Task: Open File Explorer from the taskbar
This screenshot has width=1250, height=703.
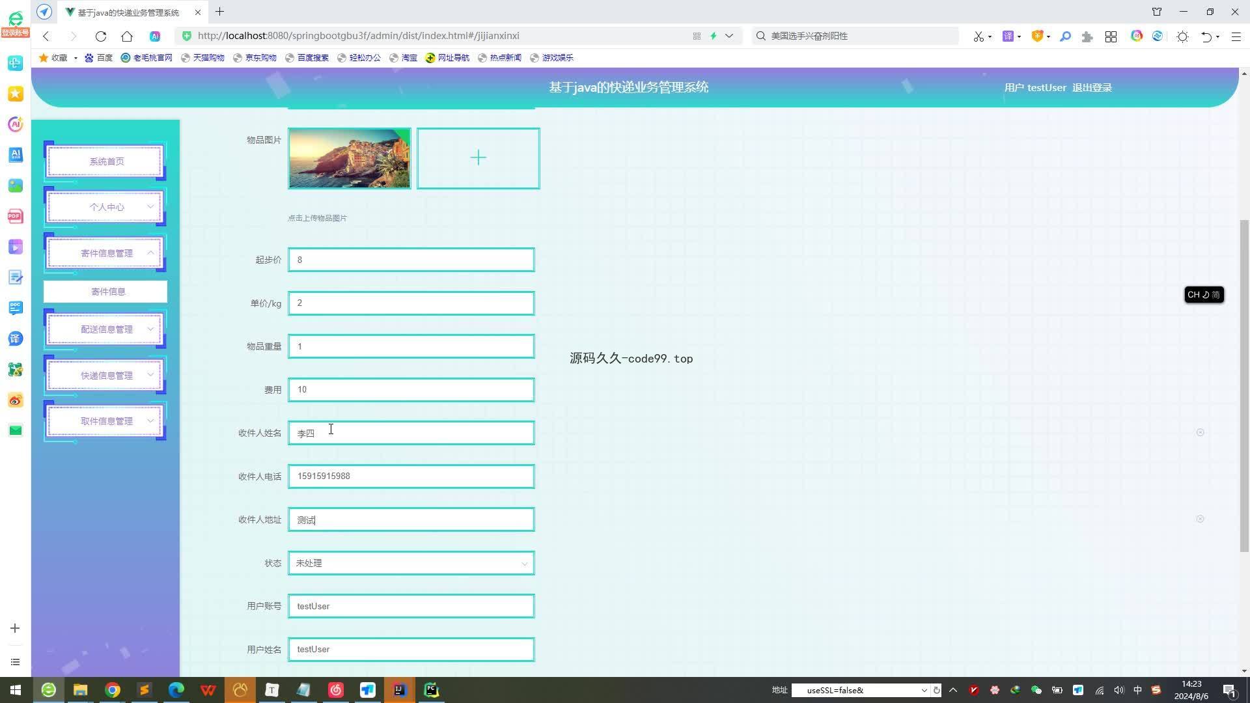Action: [x=80, y=690]
